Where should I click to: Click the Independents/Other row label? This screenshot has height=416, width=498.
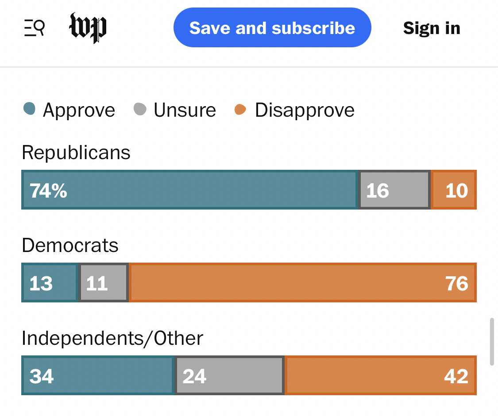[112, 338]
